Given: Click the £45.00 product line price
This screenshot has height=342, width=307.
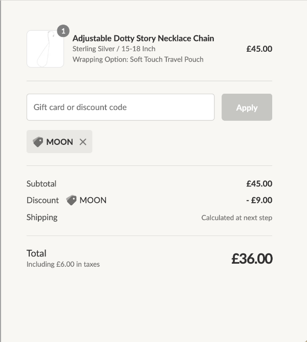Looking at the screenshot, I should coord(259,49).
